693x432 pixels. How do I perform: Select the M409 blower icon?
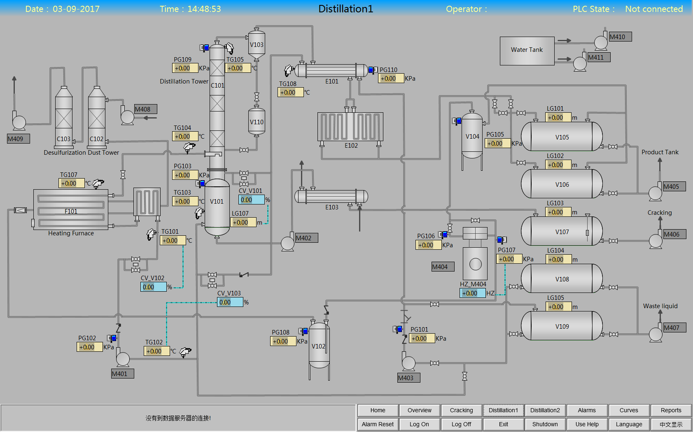tap(19, 122)
